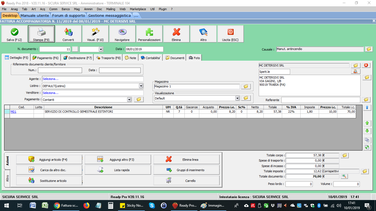Open the Pagamento dropdown showing Contanti
376x211 pixels.
(129, 99)
